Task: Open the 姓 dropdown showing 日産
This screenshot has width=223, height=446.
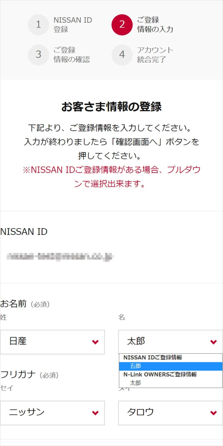Action: tap(52, 342)
